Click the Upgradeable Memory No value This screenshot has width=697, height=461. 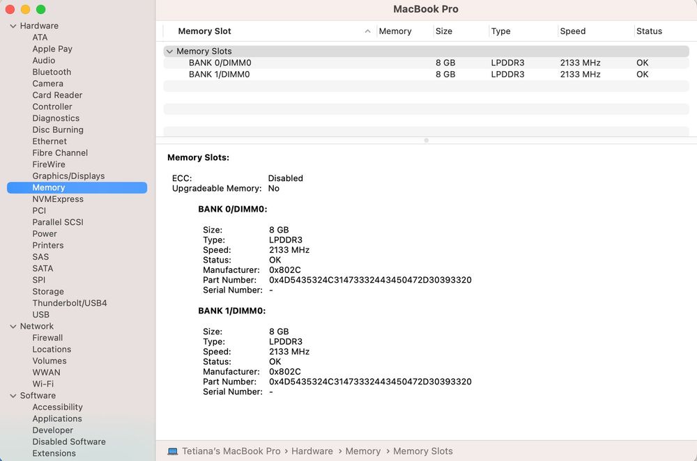click(x=274, y=188)
